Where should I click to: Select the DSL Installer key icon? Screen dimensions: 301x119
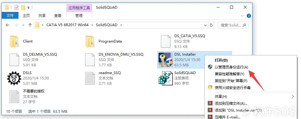point(165,59)
